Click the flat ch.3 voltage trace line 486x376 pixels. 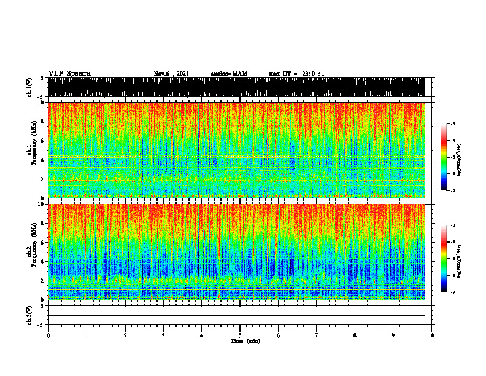coord(237,315)
